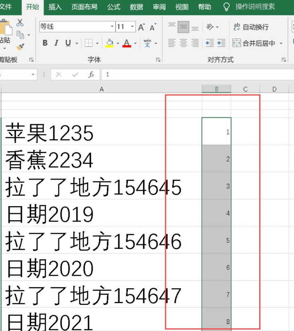Decrease font size with smaller A

coord(153,27)
